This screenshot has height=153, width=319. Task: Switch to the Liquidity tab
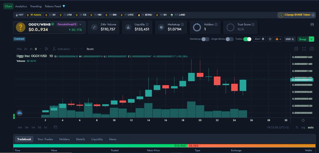pos(97,139)
